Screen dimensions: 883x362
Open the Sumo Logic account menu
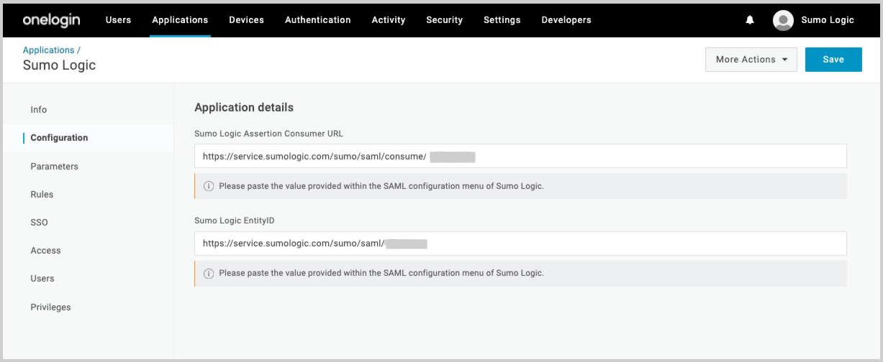pos(827,20)
